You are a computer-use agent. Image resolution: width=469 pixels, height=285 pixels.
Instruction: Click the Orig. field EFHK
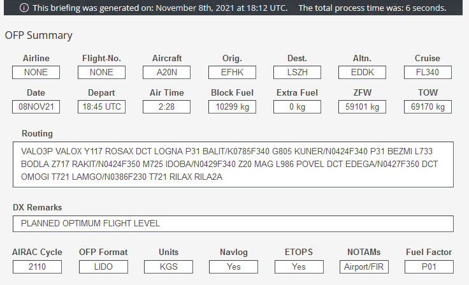[232, 73]
